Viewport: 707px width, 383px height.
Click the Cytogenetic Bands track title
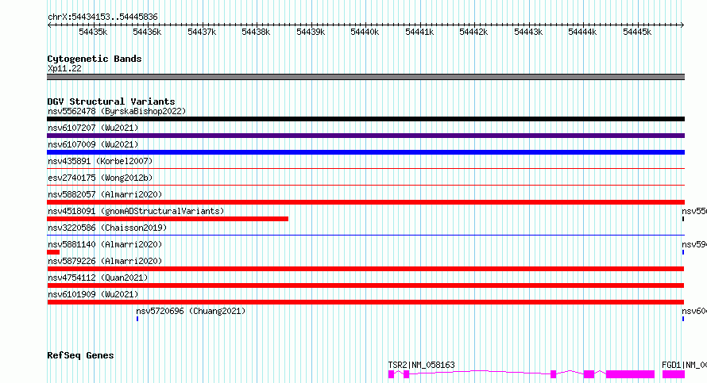tap(95, 59)
